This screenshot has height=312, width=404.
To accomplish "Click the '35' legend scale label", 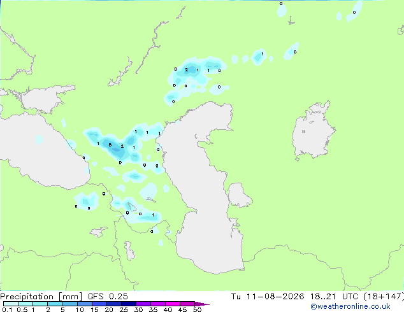I will click(x=153, y=309).
